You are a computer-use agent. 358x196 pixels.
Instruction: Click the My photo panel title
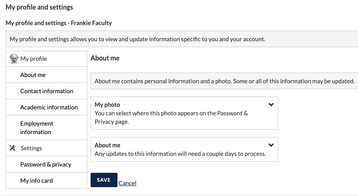[x=107, y=105]
